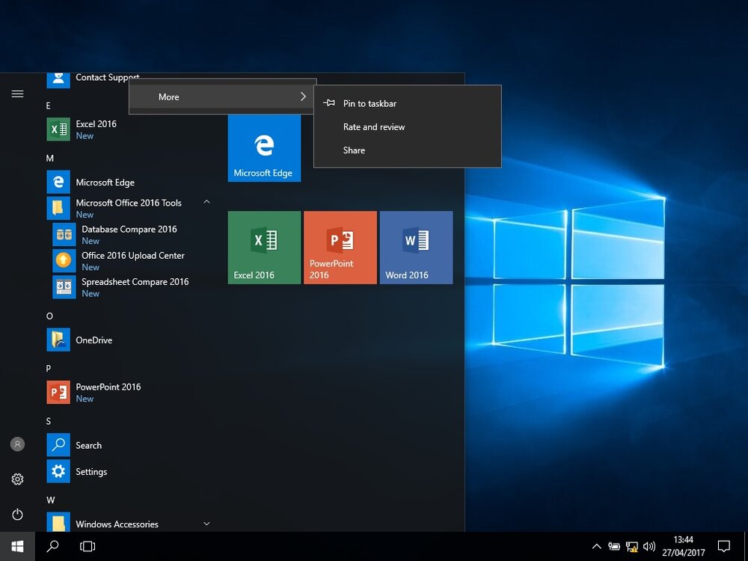This screenshot has width=748, height=561.
Task: Click the pin icon beside Pin to taskbar
Action: point(328,103)
